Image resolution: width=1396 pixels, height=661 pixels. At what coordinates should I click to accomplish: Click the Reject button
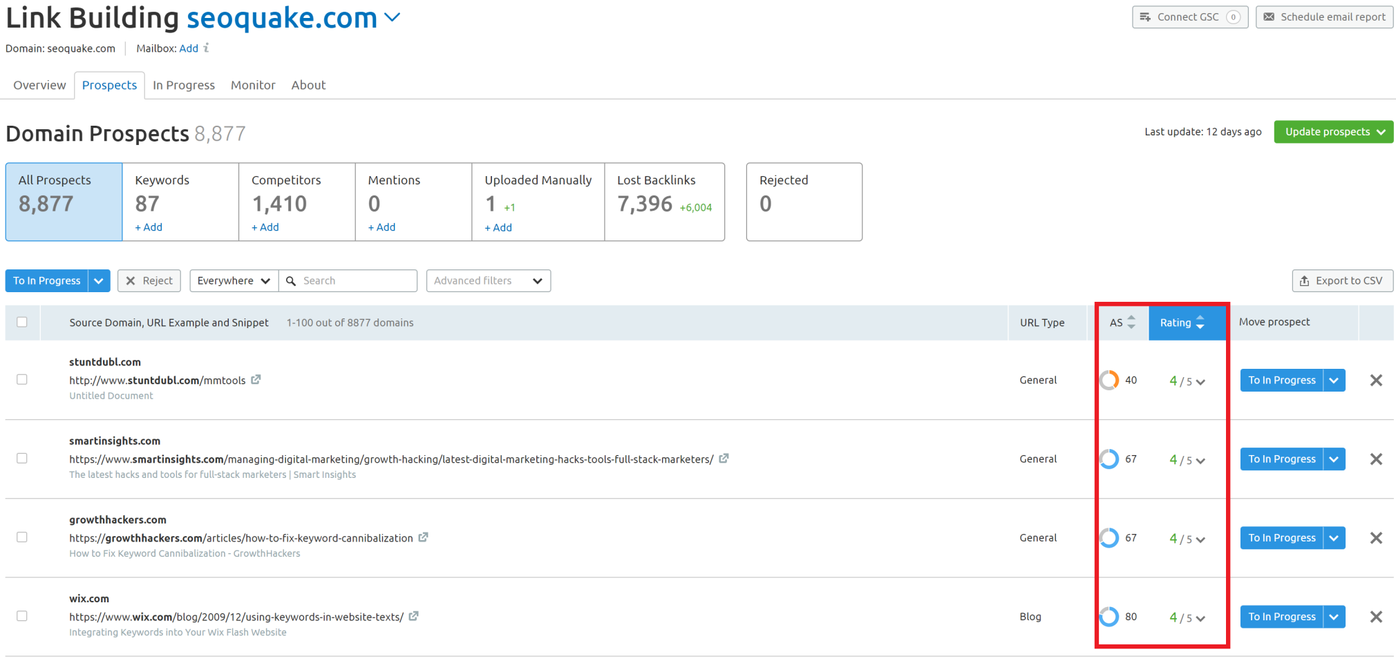pos(149,280)
